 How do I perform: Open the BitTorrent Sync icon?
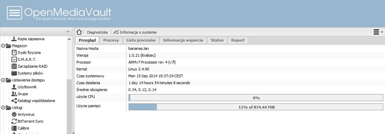(x=14, y=121)
